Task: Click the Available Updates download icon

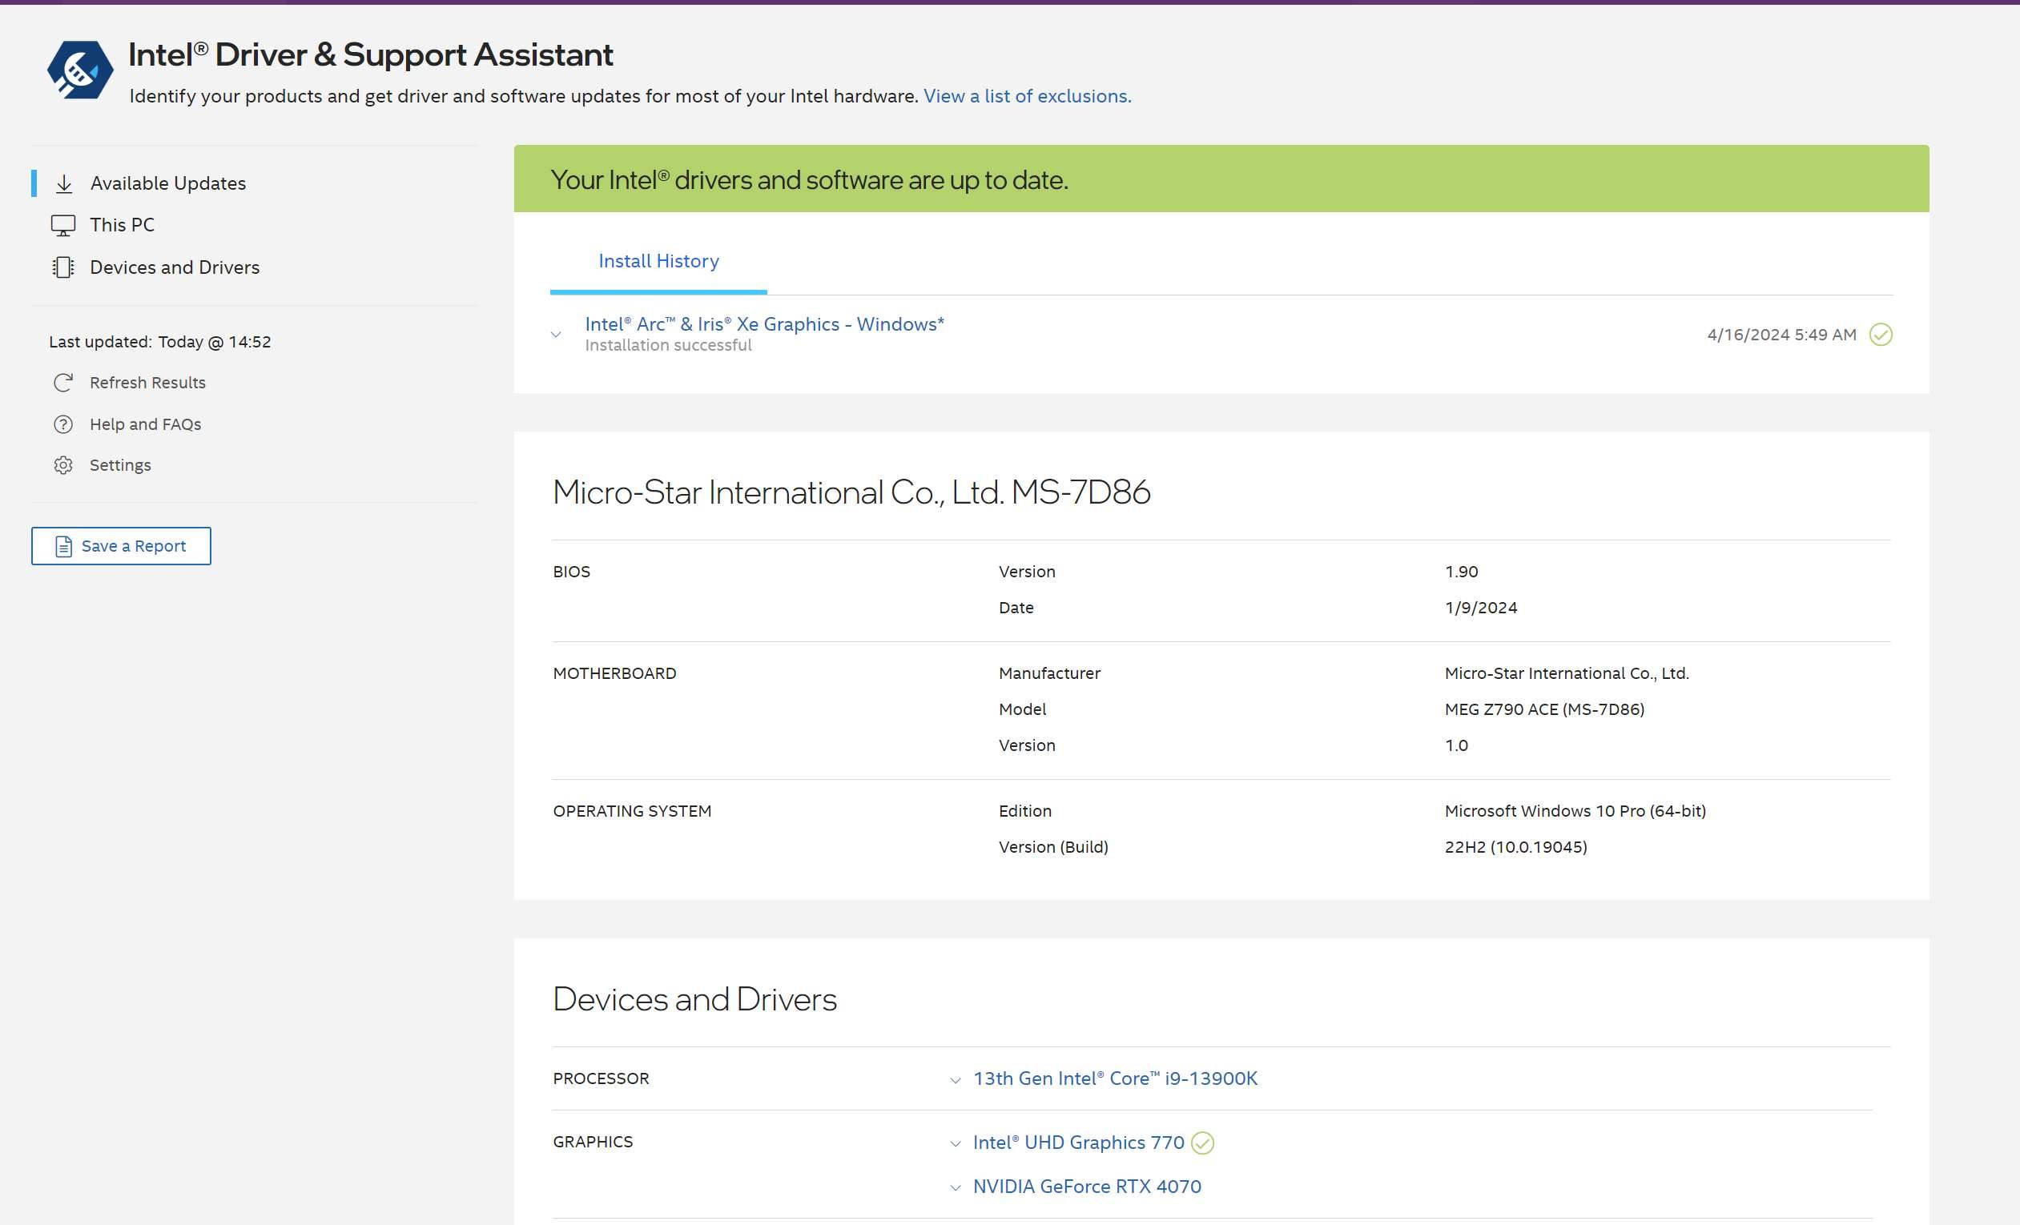Action: (64, 183)
